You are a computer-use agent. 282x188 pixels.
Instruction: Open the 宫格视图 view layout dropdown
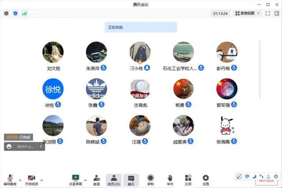(247, 14)
